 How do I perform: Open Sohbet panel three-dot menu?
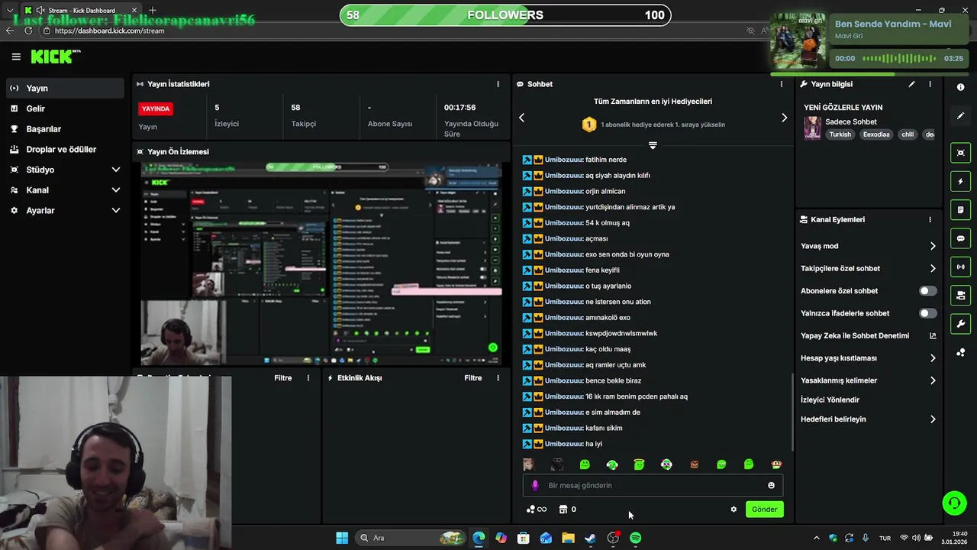click(x=781, y=84)
